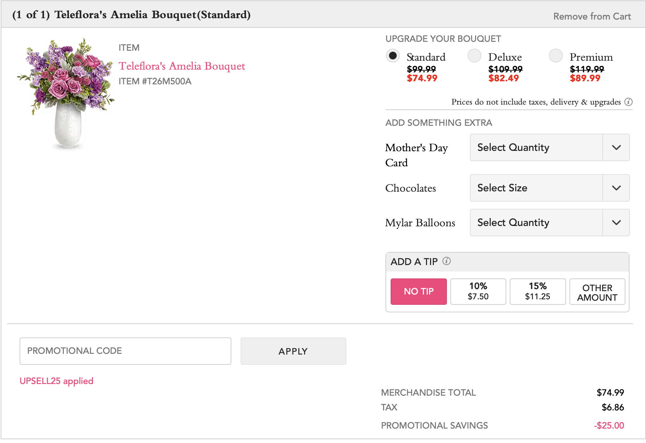Click the Standard original price $99.99
646x443 pixels.
(x=421, y=69)
